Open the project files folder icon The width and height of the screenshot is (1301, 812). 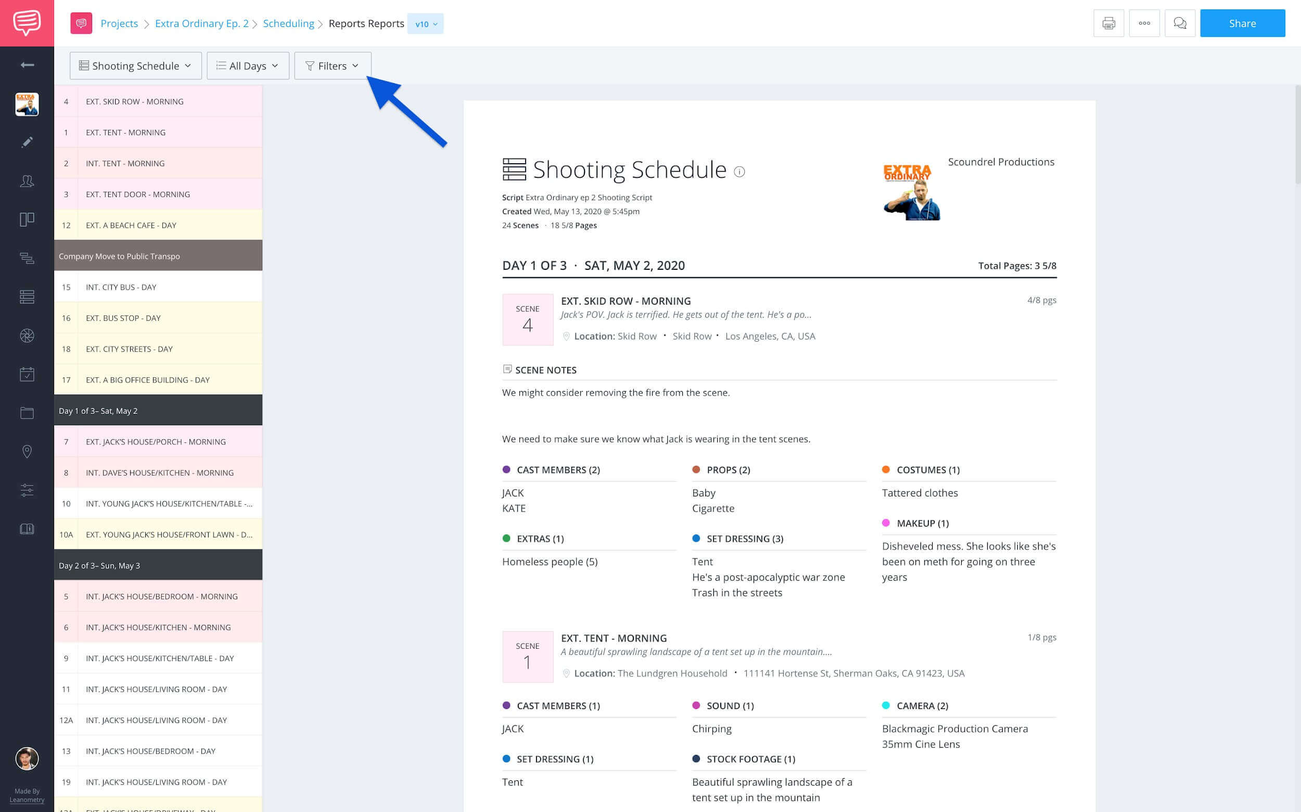[x=27, y=412]
